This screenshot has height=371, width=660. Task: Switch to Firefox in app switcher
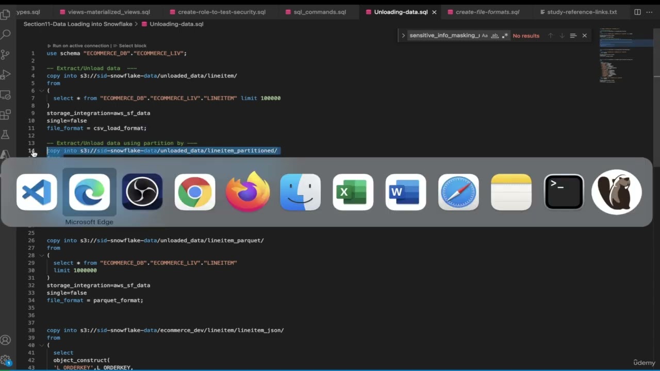[247, 192]
